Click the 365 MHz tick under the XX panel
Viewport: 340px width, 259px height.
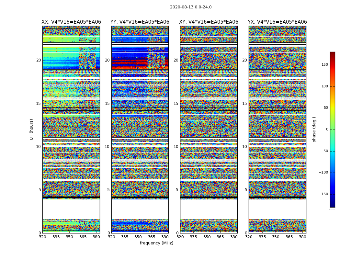point(83,237)
